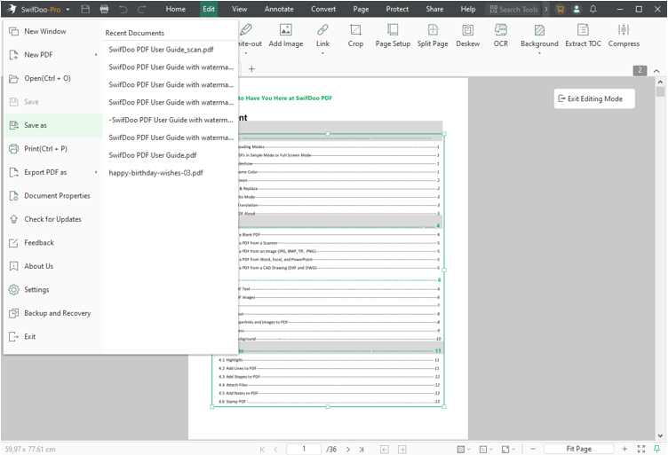Screen dimensions: 668x455
Task: Click the Print icon in title bar
Action: tap(104, 9)
